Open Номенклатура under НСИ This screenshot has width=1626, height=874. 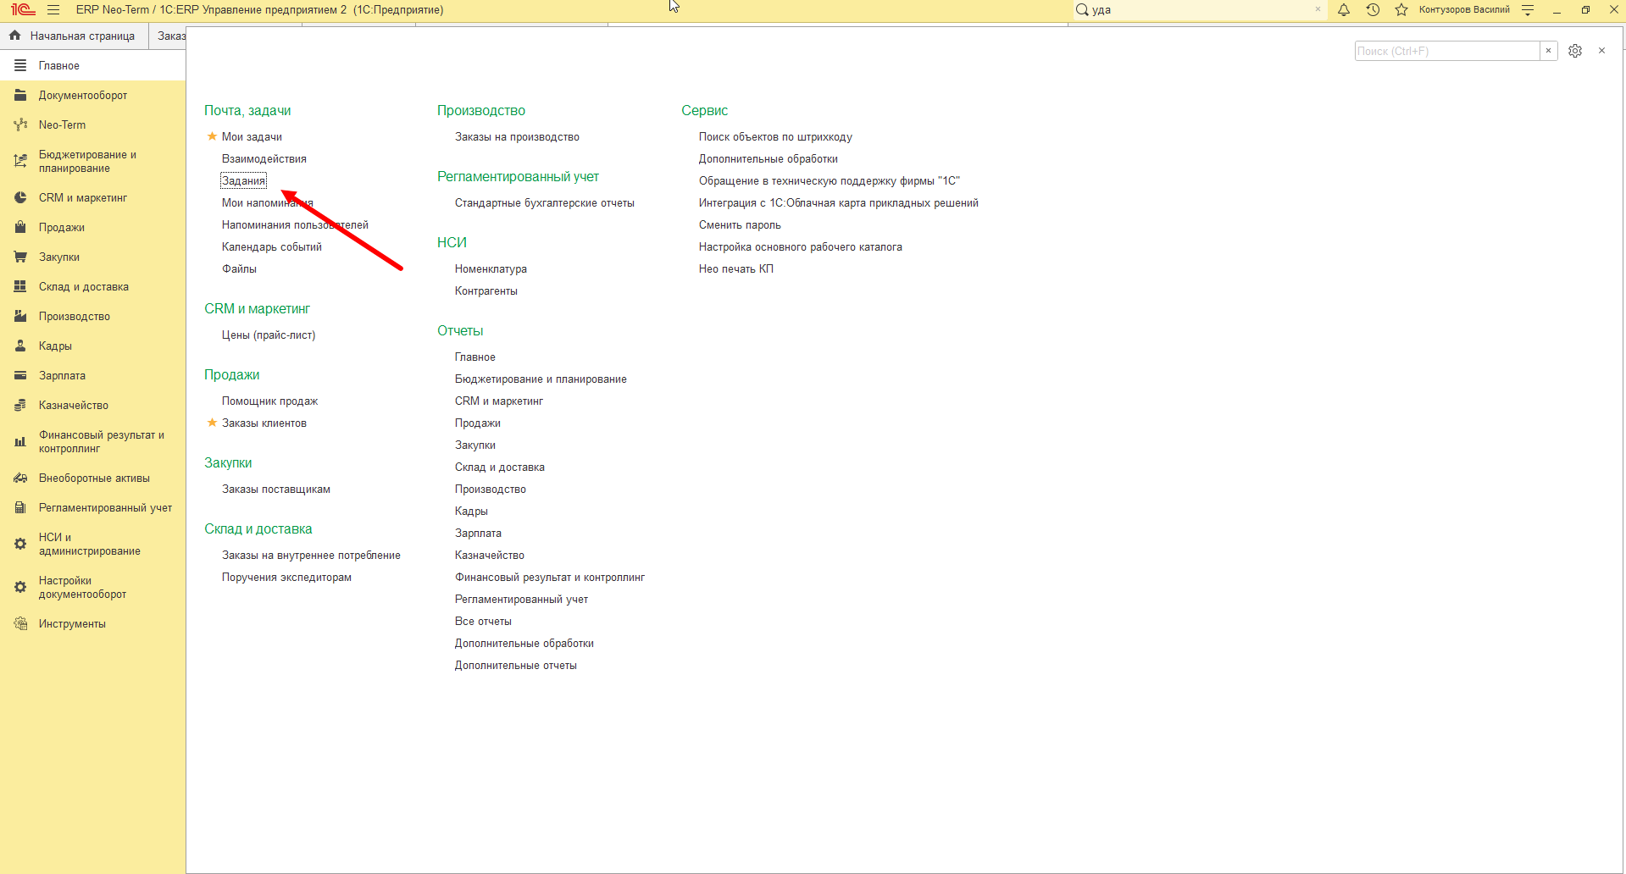click(x=491, y=268)
